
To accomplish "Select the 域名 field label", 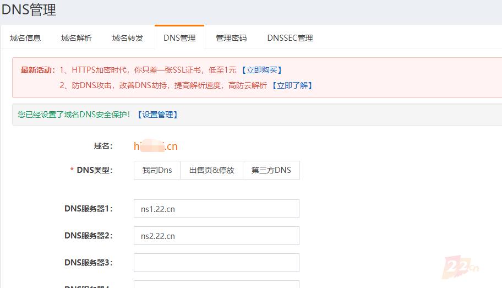I will click(x=103, y=146).
